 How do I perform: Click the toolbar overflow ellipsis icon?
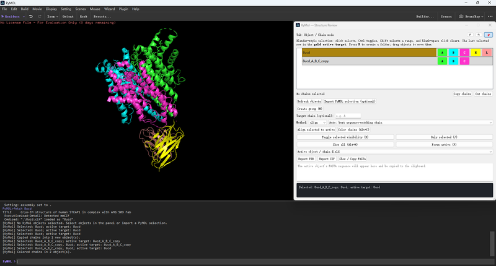[x=490, y=17]
